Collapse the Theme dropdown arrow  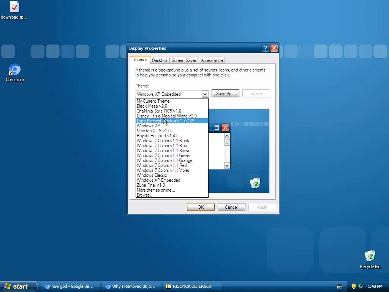(x=205, y=94)
